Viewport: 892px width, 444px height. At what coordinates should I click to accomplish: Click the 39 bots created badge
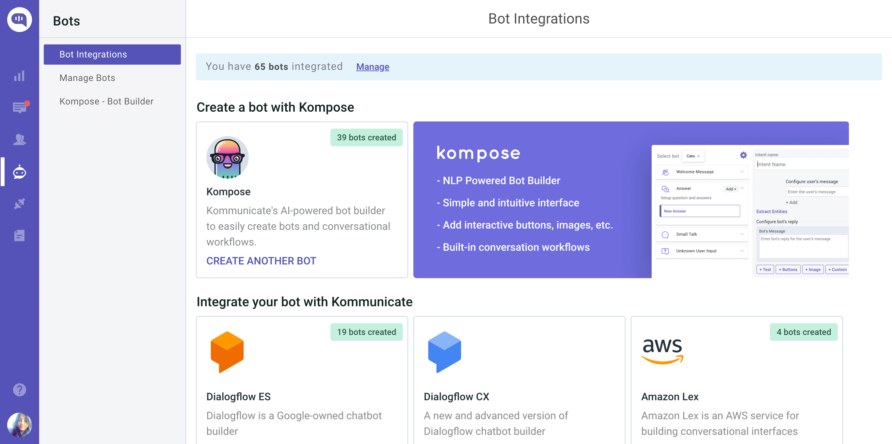click(x=366, y=137)
